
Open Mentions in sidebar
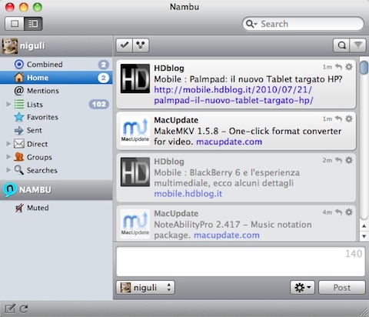click(x=56, y=91)
